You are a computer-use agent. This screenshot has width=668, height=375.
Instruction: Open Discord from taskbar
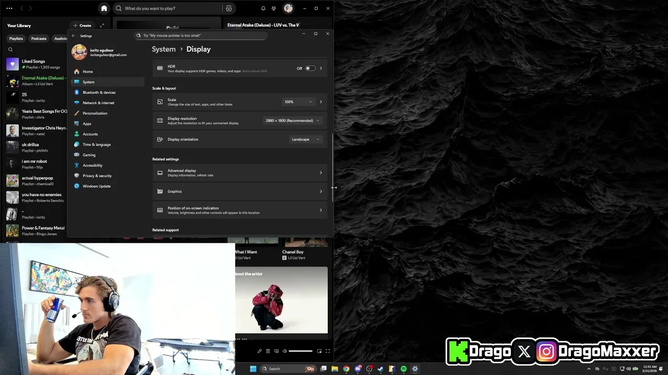(357, 369)
